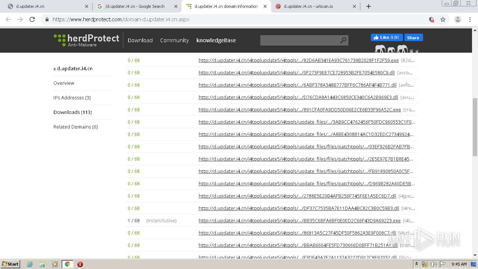Click the Facebook Share button
The width and height of the screenshot is (478, 269).
[x=413, y=37]
